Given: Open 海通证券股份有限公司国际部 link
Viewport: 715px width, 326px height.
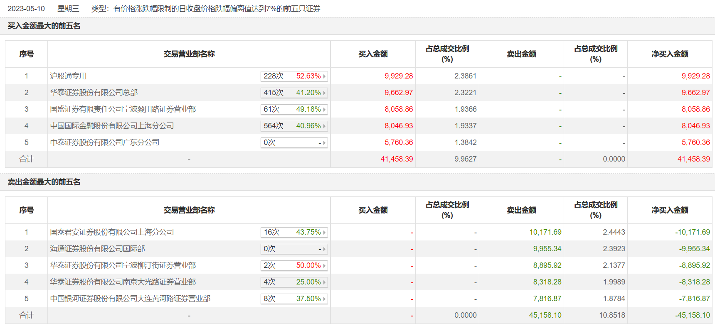Looking at the screenshot, I should (x=97, y=249).
